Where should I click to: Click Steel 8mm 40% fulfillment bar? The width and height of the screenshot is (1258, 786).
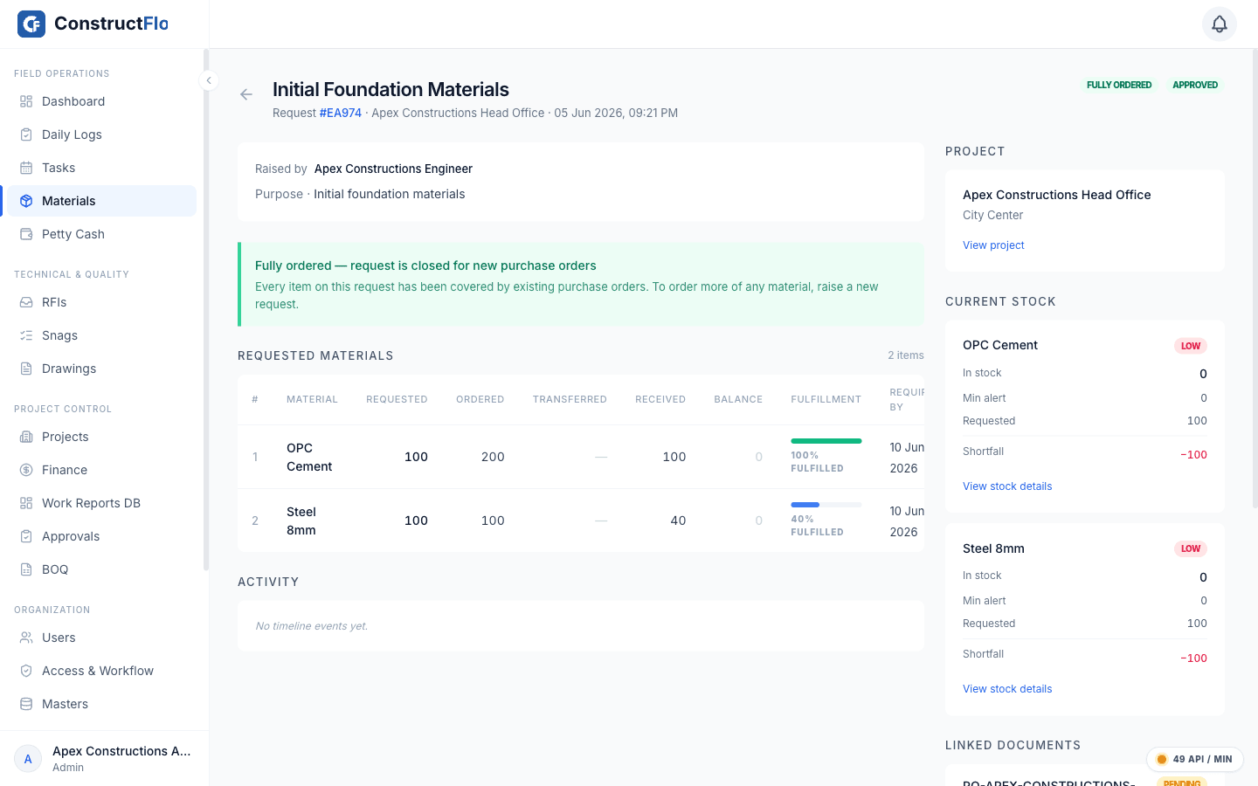(826, 505)
